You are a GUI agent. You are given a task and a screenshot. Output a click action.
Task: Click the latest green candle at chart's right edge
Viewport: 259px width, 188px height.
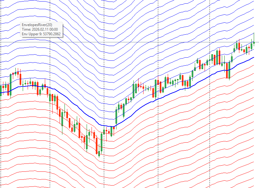[254, 43]
